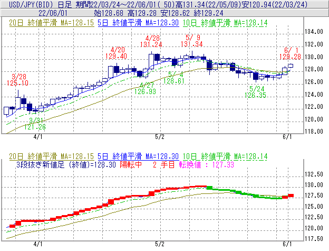Click lower chart 5日 終値平滑 MA=128.30 legend
The width and height of the screenshot is (329, 251).
click(138, 156)
